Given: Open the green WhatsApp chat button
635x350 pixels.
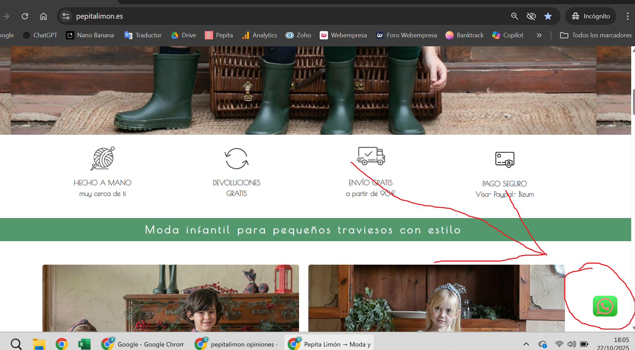Looking at the screenshot, I should point(605,306).
